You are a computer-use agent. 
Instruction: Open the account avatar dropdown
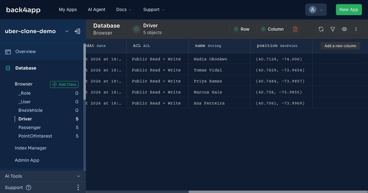coord(316,9)
